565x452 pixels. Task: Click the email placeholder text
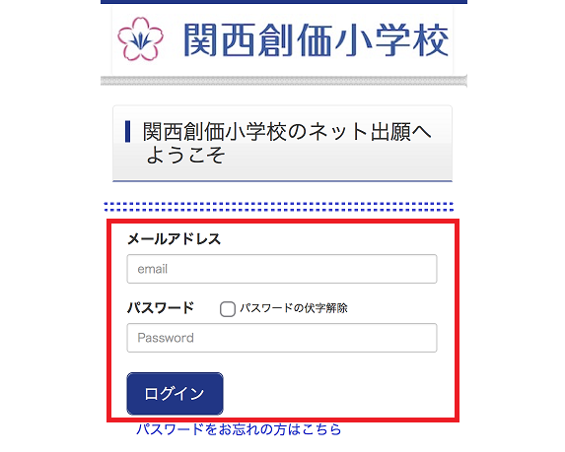153,269
